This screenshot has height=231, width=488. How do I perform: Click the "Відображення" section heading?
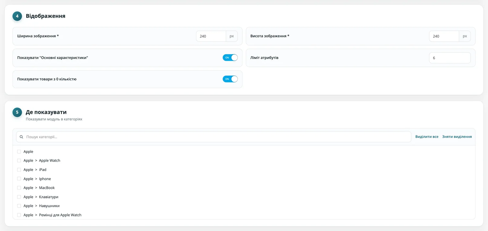click(x=45, y=16)
